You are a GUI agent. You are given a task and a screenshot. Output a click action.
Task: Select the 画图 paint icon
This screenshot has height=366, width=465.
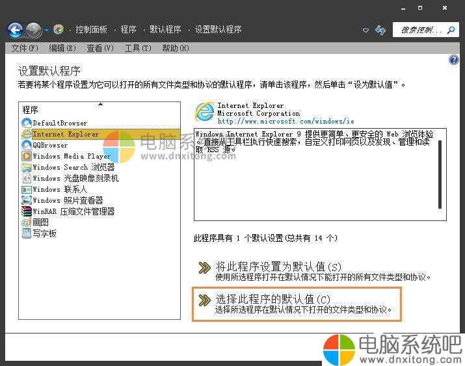pyautogui.click(x=27, y=222)
